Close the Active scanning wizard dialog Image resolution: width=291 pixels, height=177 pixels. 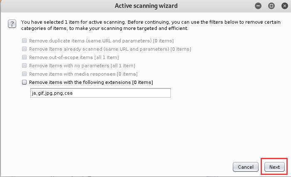[x=284, y=6]
